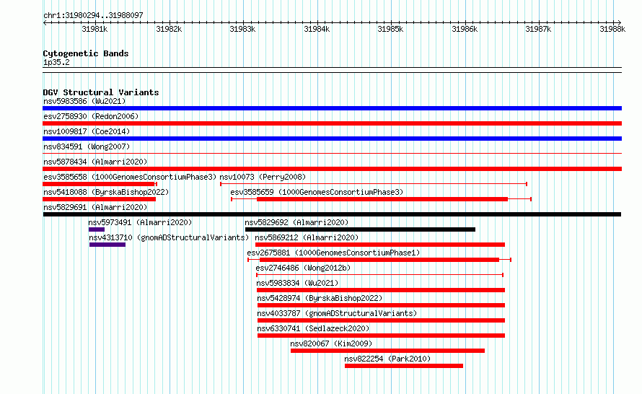The width and height of the screenshot is (642, 394).
Task: Click the 31982k ruler position
Action: point(169,29)
